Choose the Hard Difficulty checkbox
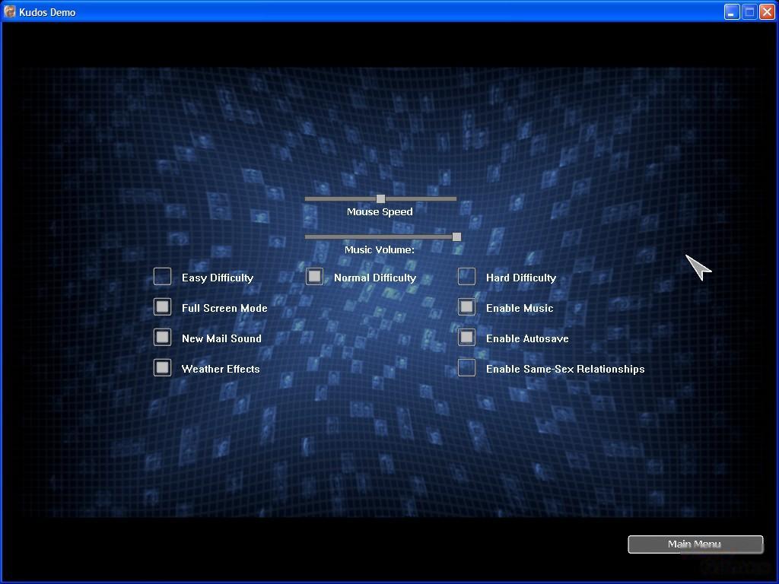 466,277
